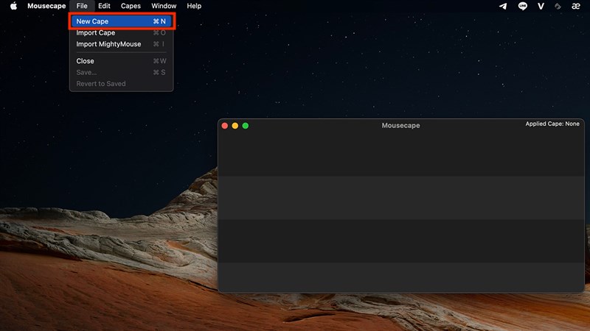
Task: Close the Mousecape window with the red button
Action: [x=225, y=126]
